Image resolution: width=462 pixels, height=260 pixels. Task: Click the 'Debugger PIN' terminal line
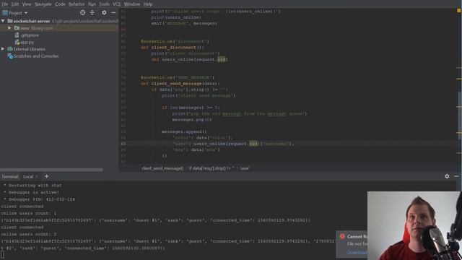[x=39, y=199]
